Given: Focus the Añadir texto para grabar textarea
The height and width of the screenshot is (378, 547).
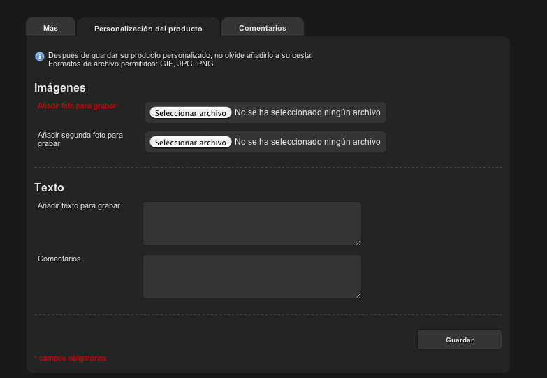Looking at the screenshot, I should tap(251, 224).
